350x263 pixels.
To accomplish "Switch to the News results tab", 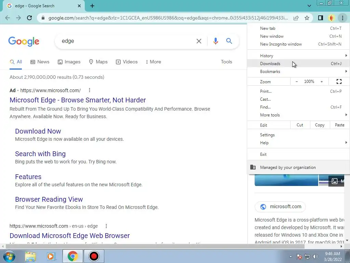I will click(40, 62).
